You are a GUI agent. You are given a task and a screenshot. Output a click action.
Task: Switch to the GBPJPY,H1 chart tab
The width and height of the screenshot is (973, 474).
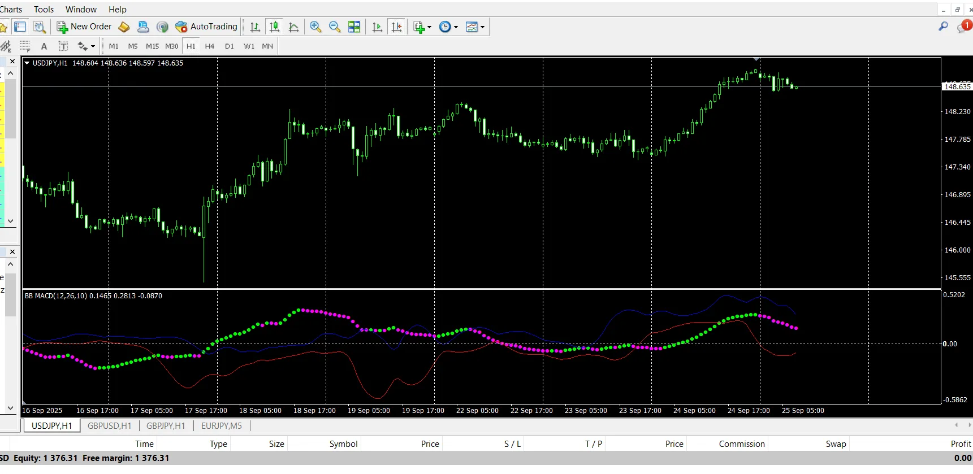[166, 426]
